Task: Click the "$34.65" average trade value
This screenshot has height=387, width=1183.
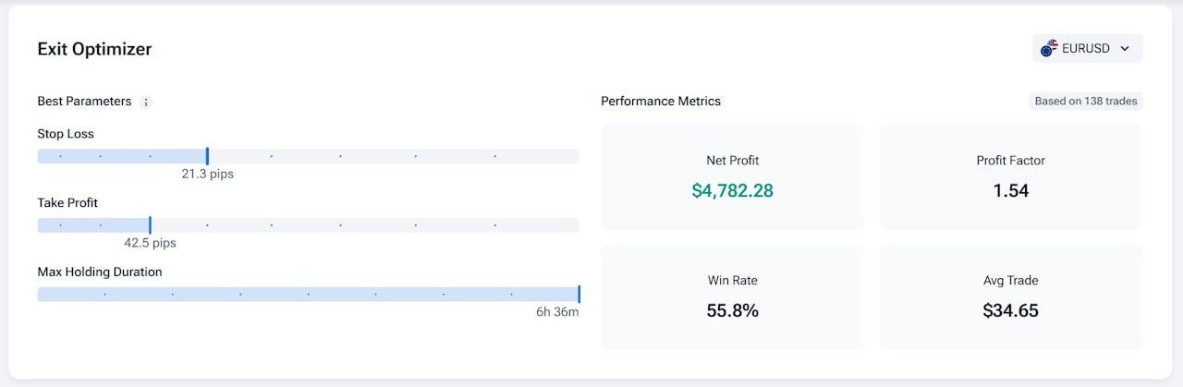Action: coord(1010,310)
